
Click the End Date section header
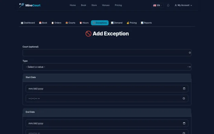(x=107, y=112)
